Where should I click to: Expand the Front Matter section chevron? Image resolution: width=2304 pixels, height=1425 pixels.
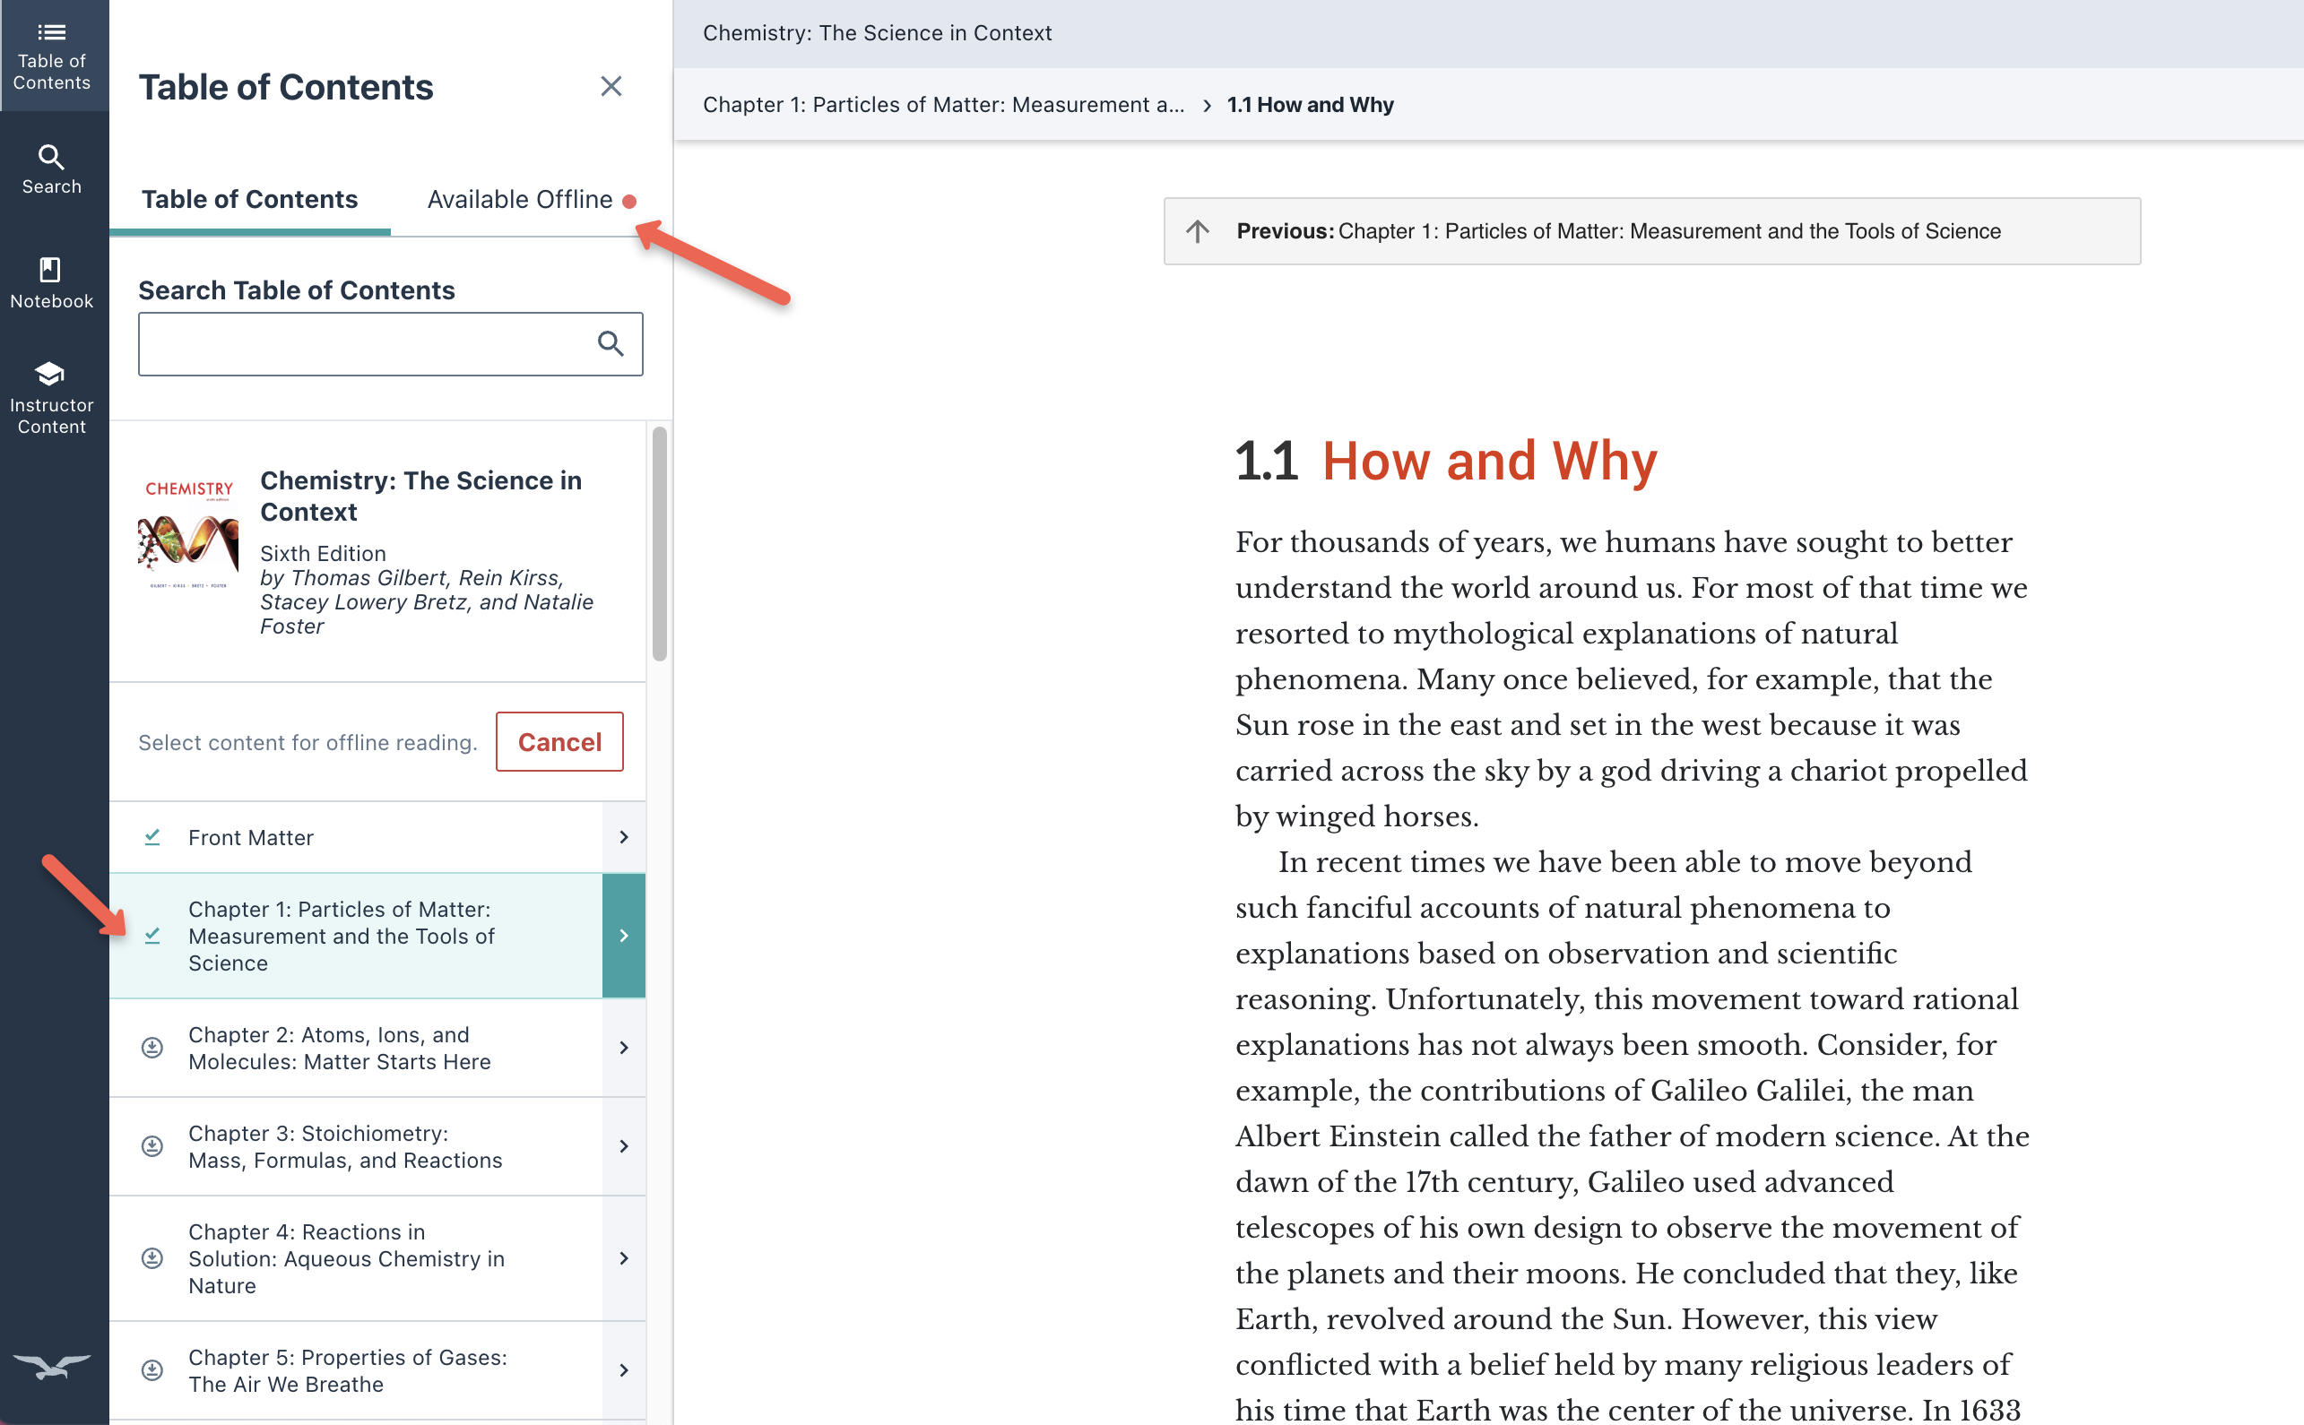pyautogui.click(x=623, y=837)
